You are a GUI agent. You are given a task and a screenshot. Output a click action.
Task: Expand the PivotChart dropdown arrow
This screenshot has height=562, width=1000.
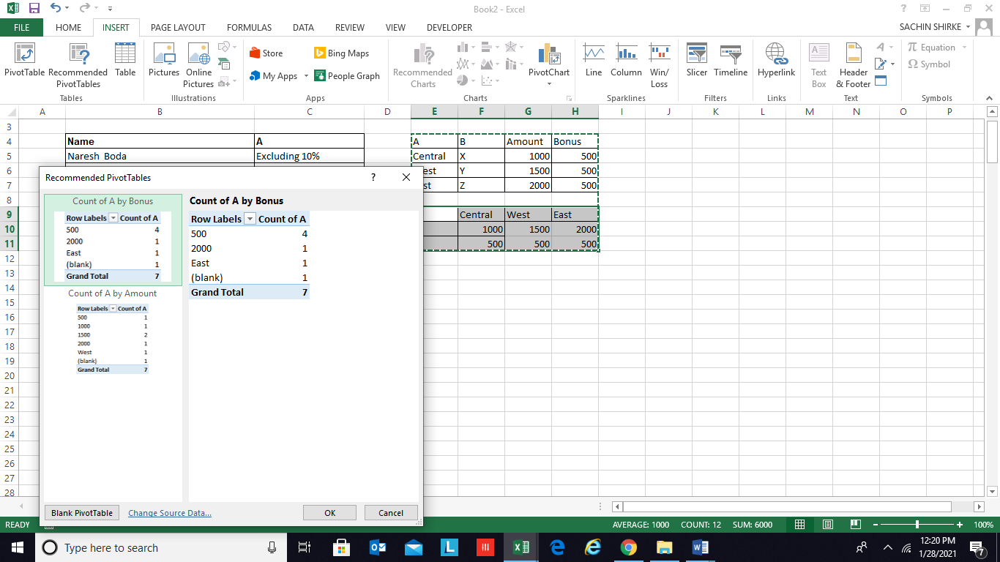coord(549,84)
